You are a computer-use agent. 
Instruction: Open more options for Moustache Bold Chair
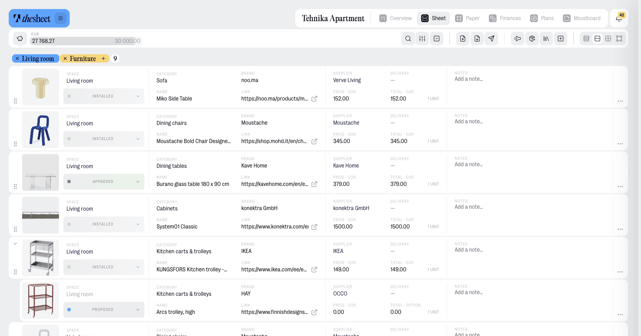click(x=620, y=144)
